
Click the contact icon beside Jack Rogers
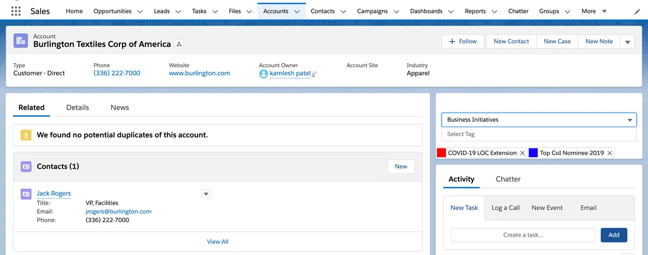tap(25, 193)
